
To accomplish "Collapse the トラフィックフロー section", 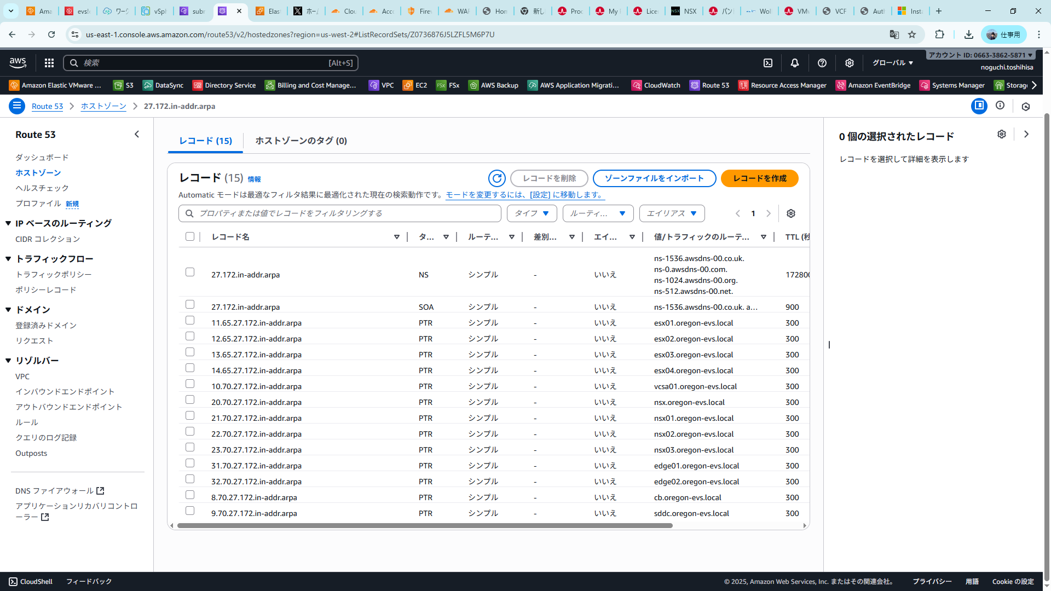I will pos(8,259).
